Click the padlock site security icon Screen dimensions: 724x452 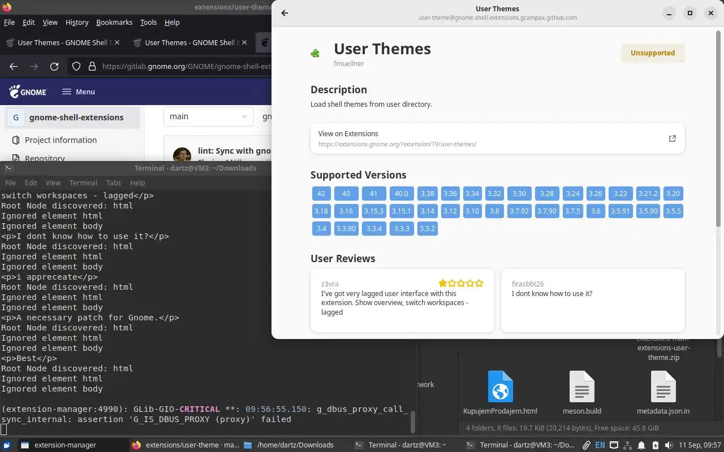pos(92,67)
